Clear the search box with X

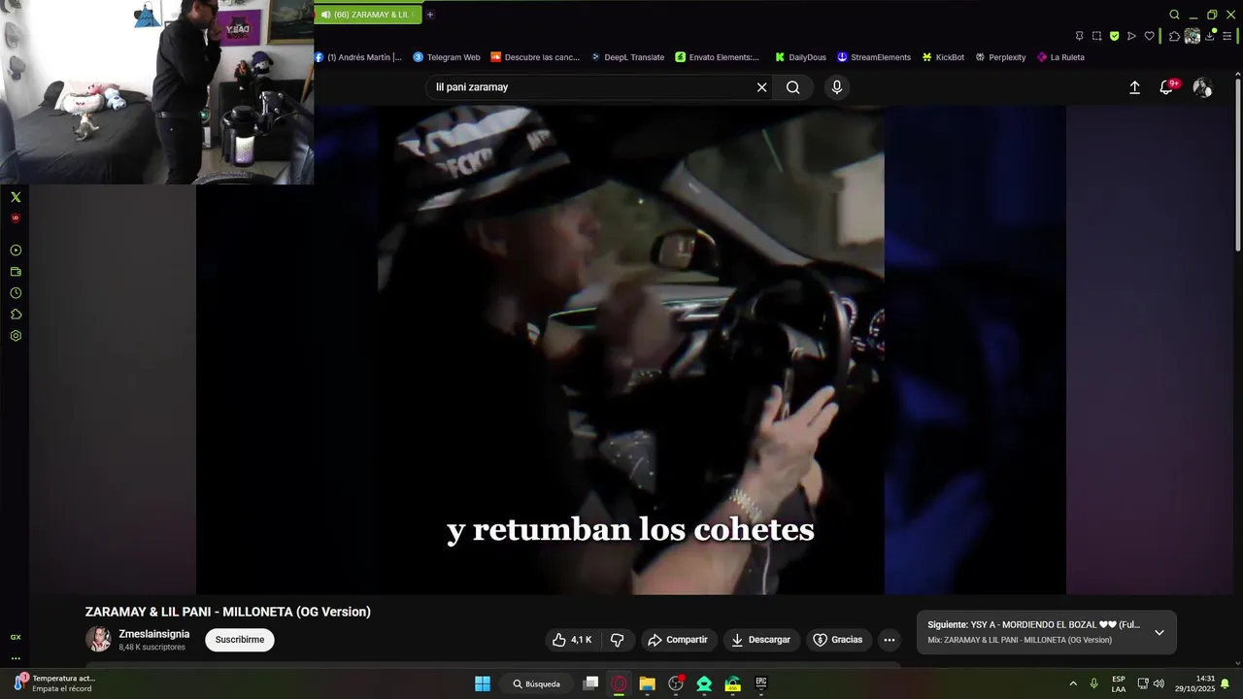(x=762, y=87)
